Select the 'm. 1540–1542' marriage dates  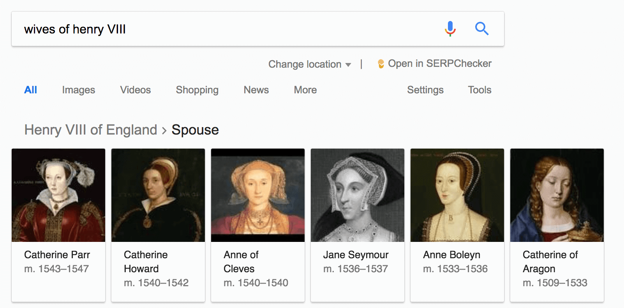click(x=156, y=283)
